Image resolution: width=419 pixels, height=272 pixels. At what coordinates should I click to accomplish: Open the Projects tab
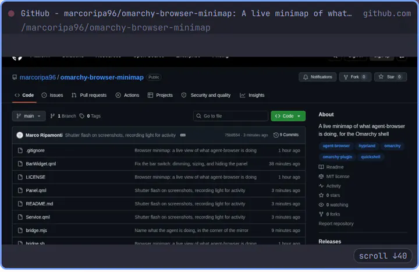[161, 95]
